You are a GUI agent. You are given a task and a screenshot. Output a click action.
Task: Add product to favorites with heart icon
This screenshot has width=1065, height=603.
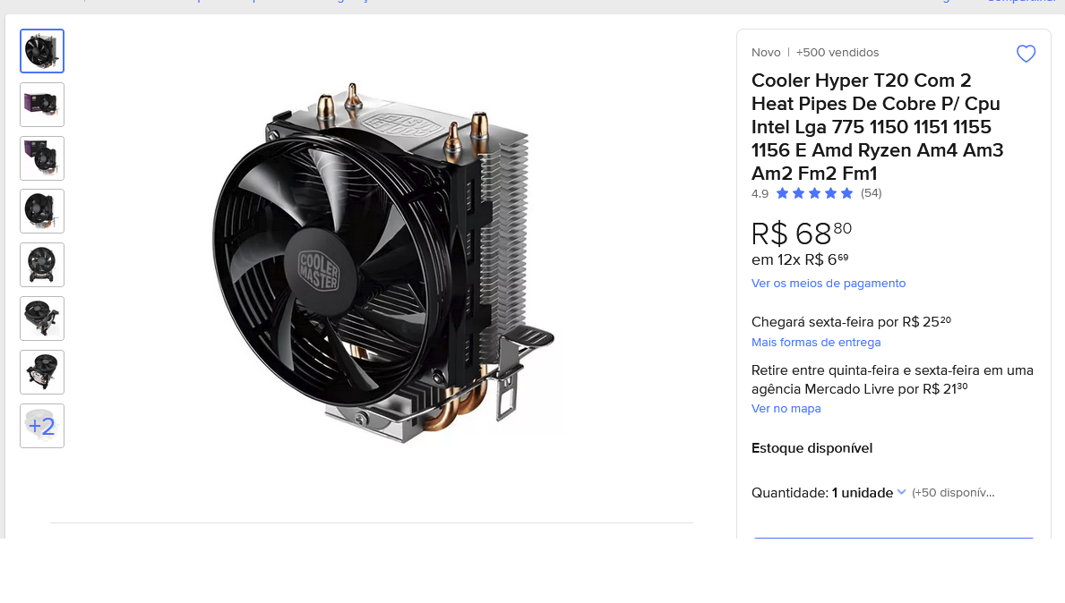coord(1026,54)
